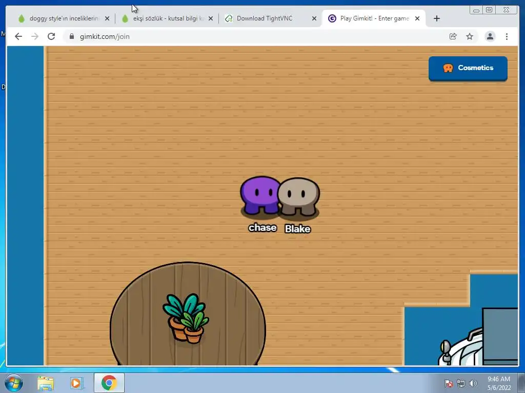Click the Blake name label

298,229
